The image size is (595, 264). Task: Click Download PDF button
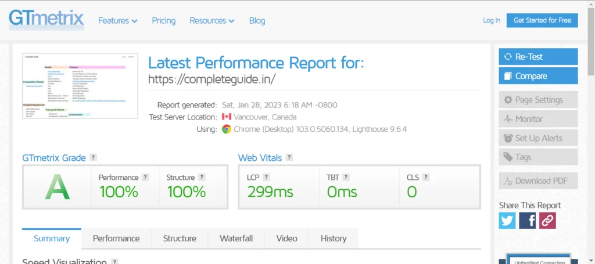(538, 181)
